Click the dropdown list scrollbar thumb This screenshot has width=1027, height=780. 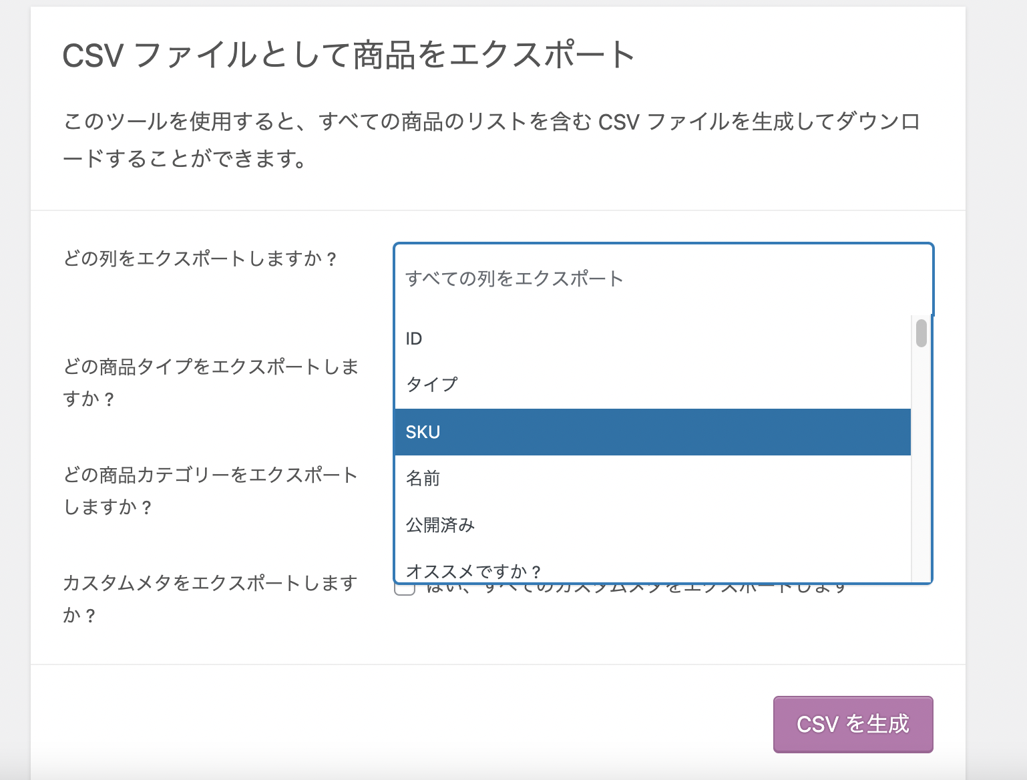pos(921,333)
